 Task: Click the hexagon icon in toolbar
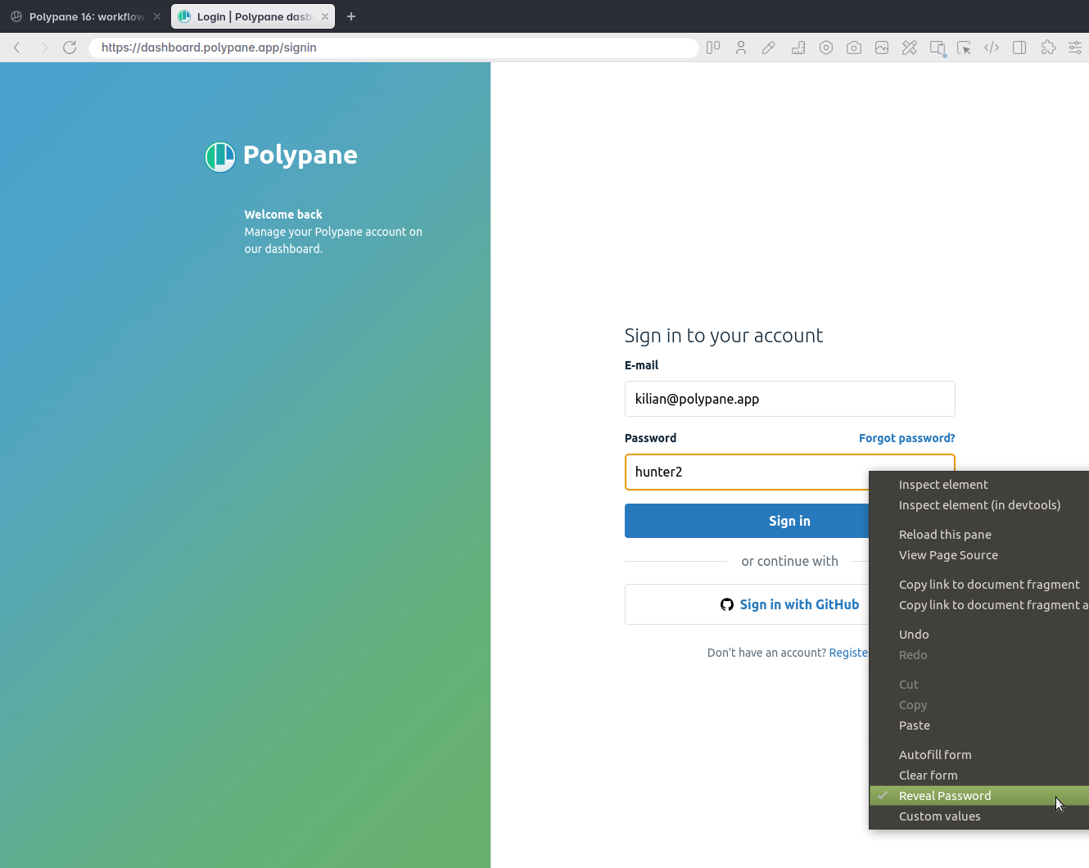click(826, 47)
